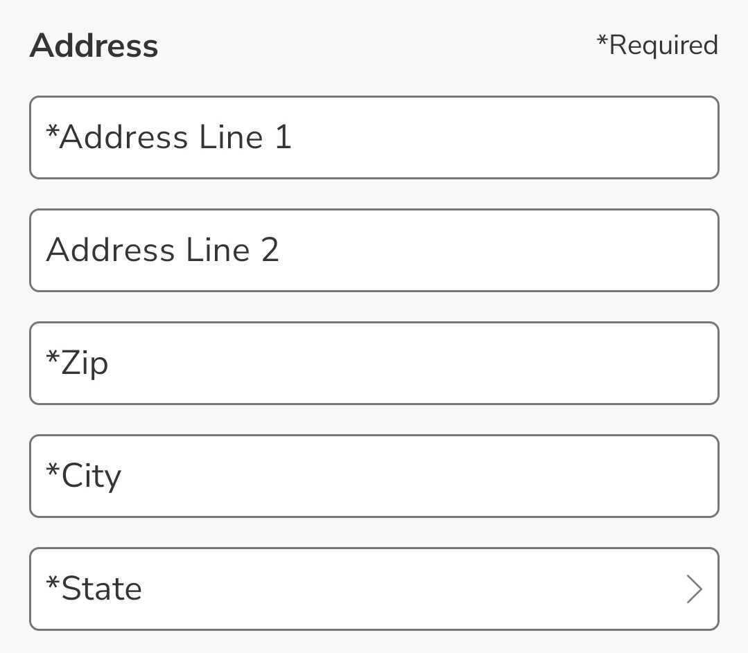Click the asterisk before City
This screenshot has width=748, height=653.
pos(50,476)
